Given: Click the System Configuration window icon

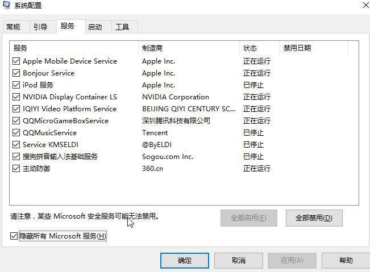Looking at the screenshot, I should (6, 5).
